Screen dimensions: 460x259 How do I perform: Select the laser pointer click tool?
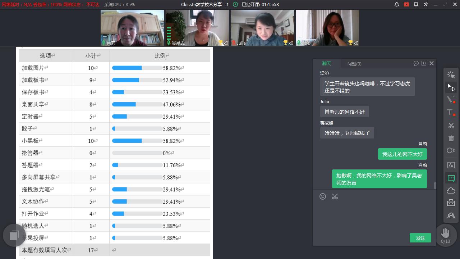tap(451, 75)
